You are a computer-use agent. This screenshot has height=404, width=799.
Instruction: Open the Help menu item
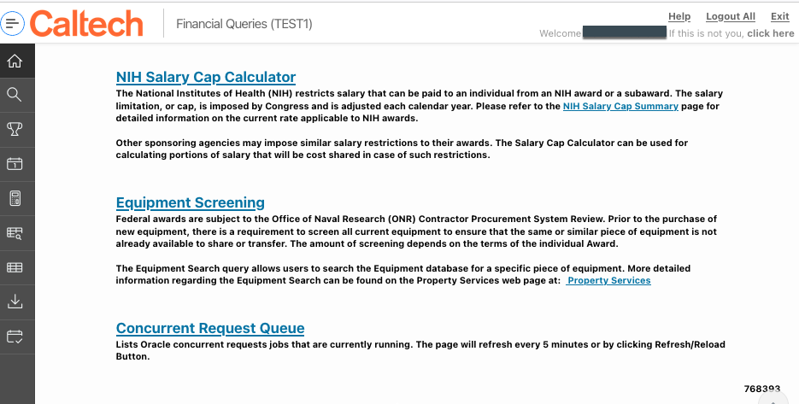click(x=679, y=16)
